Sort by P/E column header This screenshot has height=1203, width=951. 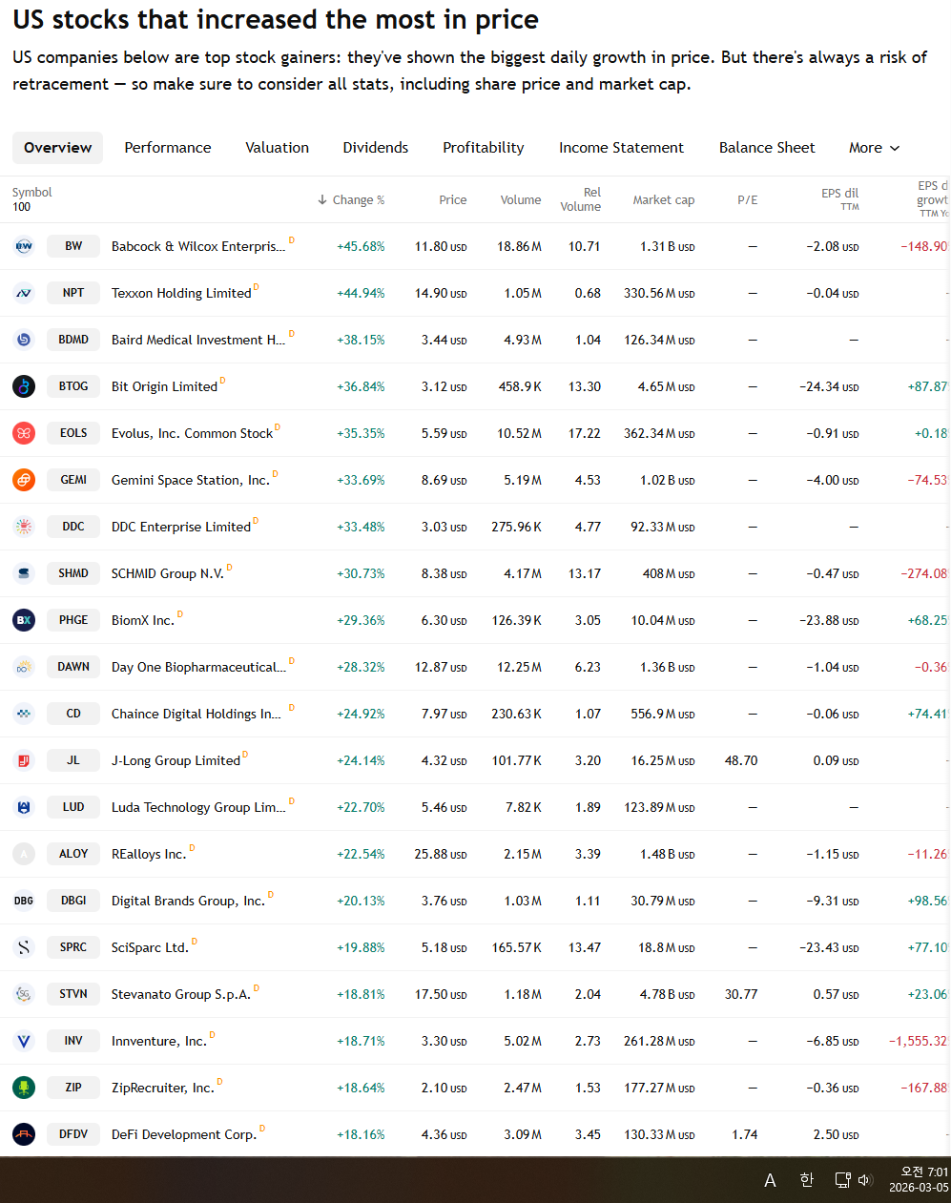point(748,200)
